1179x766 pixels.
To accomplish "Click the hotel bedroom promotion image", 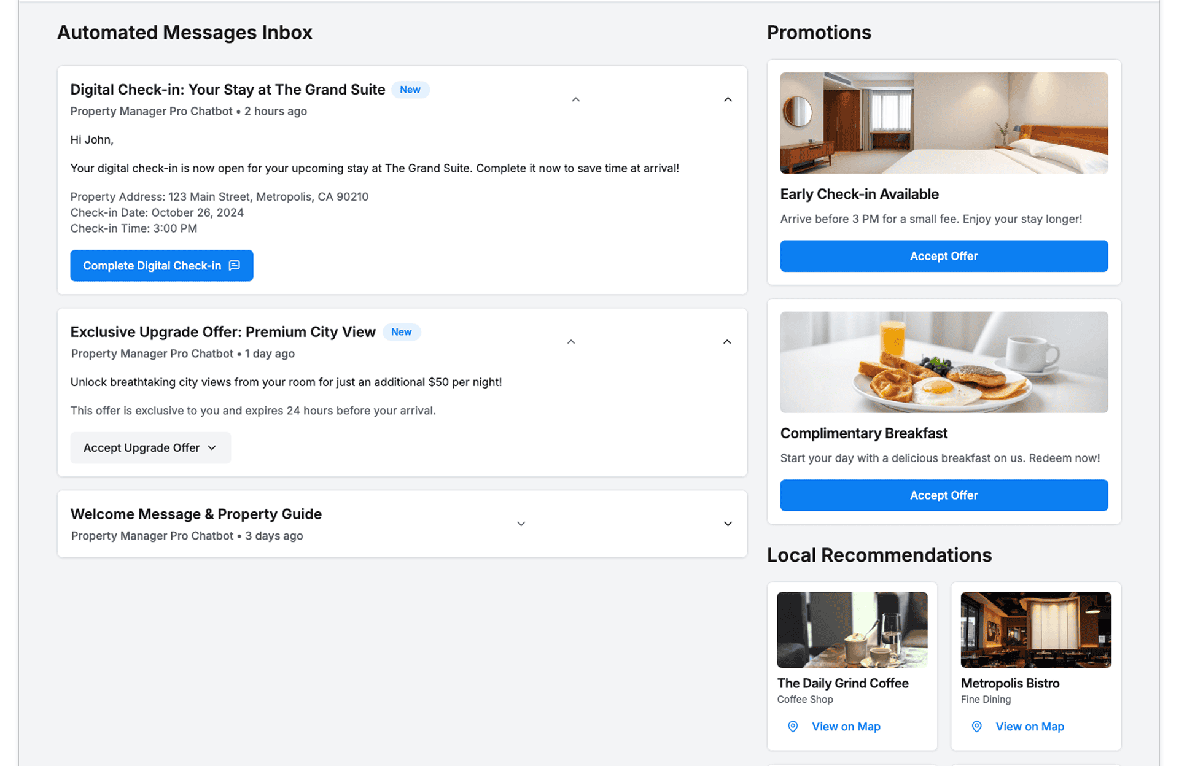I will (x=943, y=123).
